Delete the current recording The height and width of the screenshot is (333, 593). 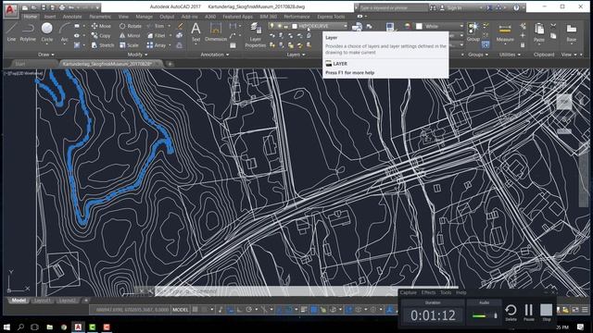point(511,313)
